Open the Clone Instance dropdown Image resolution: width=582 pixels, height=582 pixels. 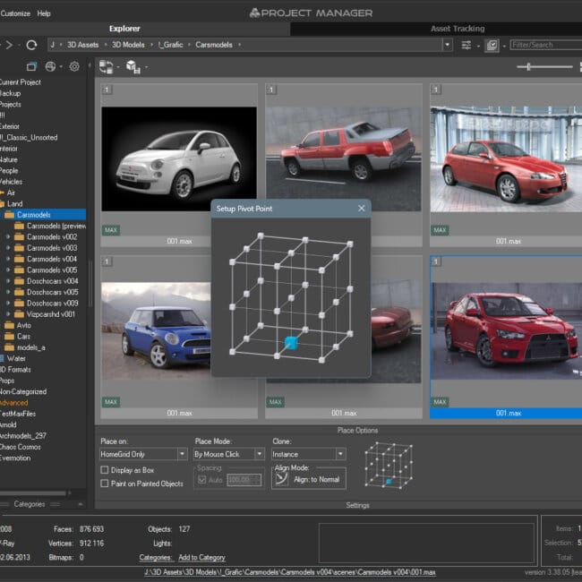tap(308, 454)
